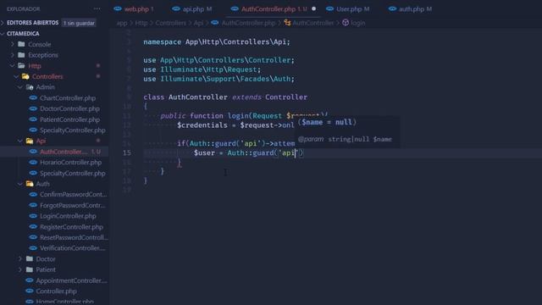Image resolution: width=542 pixels, height=305 pixels.
Task: Click '$credentials' variable in code
Action: click(x=202, y=125)
